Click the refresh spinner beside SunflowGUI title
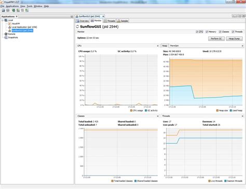Image resolution: width=246 pixels, height=189 pixels. pyautogui.click(x=77, y=26)
